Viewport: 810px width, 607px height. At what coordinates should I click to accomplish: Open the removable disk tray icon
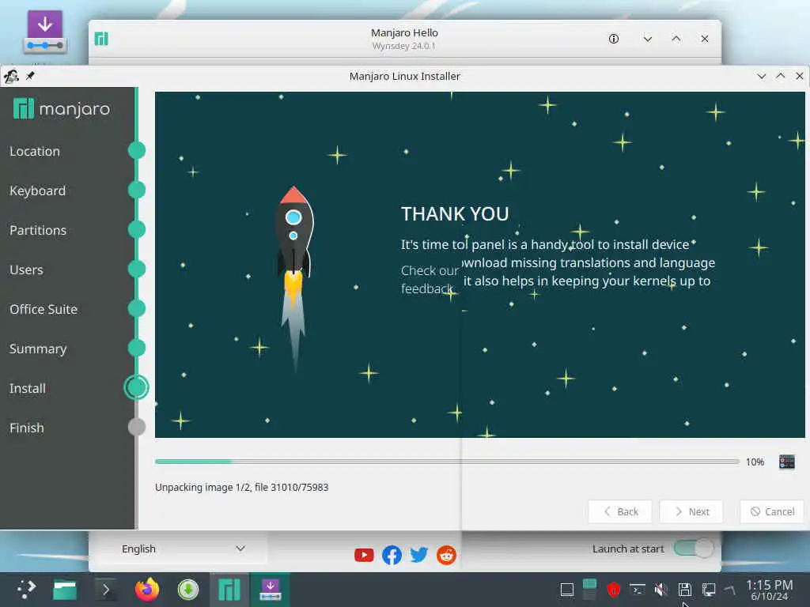point(685,590)
